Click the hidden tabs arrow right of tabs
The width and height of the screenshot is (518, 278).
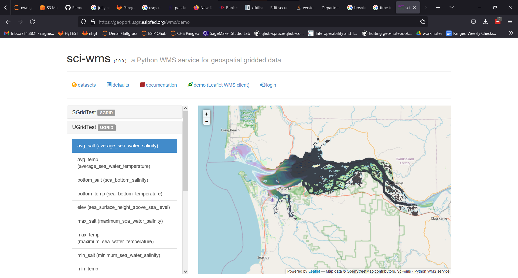tap(426, 7)
